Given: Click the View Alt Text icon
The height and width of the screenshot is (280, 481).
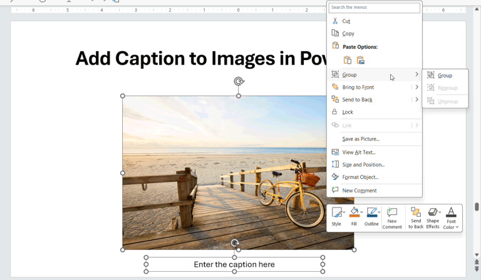Looking at the screenshot, I should coord(335,152).
